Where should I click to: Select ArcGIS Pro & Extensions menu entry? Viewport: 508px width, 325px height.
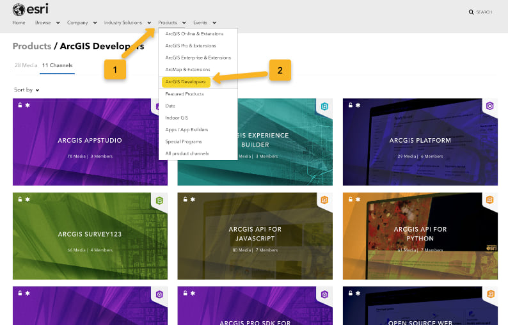pyautogui.click(x=198, y=45)
